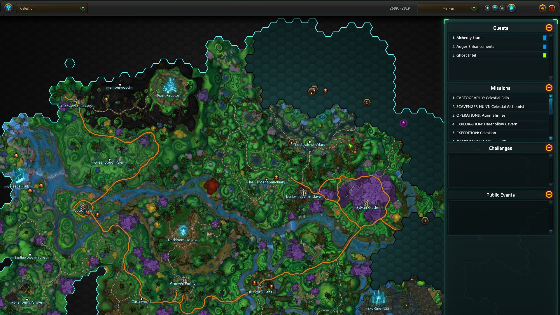Click purple glowing orb map marker
Viewport: 560px width, 315px height.
403,123
